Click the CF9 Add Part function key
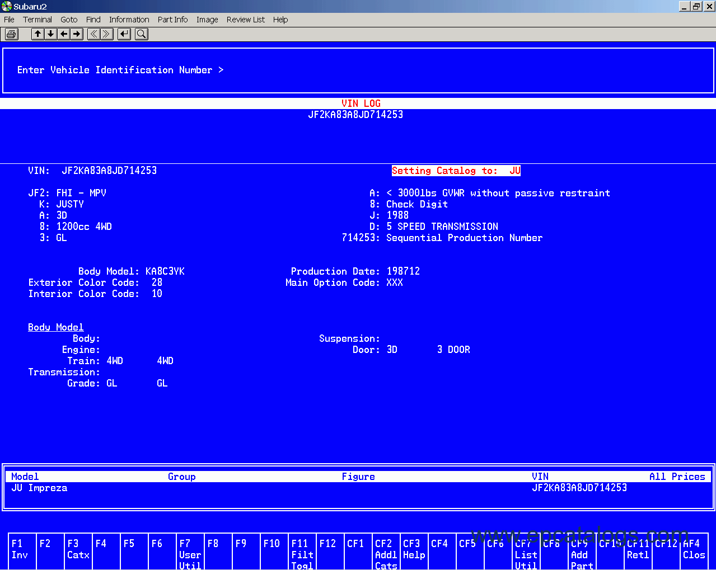The image size is (716, 570). (582, 552)
